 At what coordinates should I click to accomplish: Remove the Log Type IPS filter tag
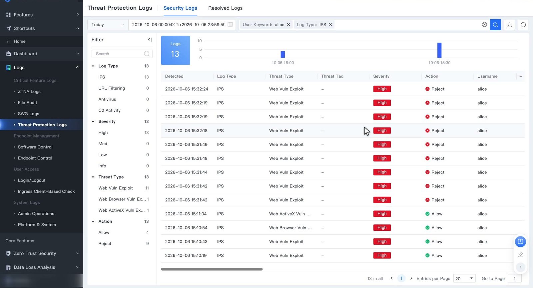(330, 25)
